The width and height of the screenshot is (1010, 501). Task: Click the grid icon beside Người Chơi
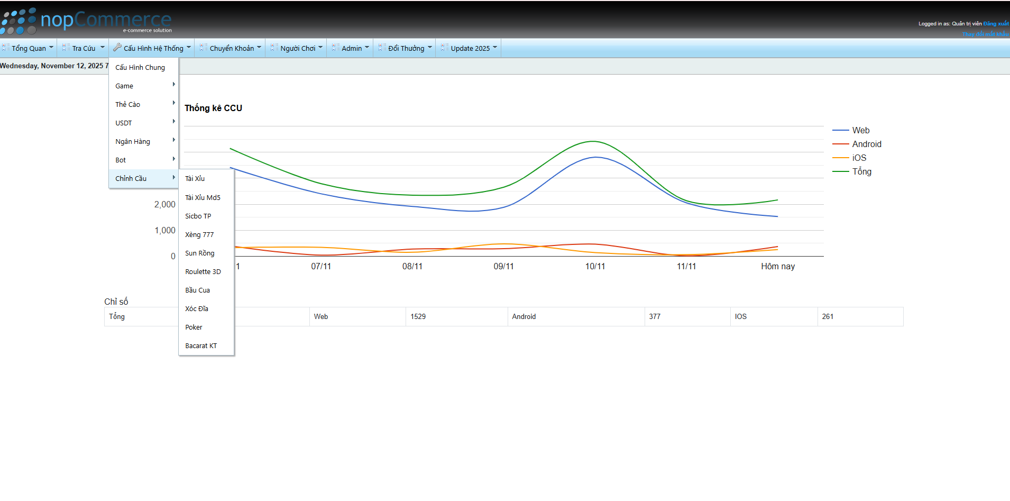[x=274, y=48]
